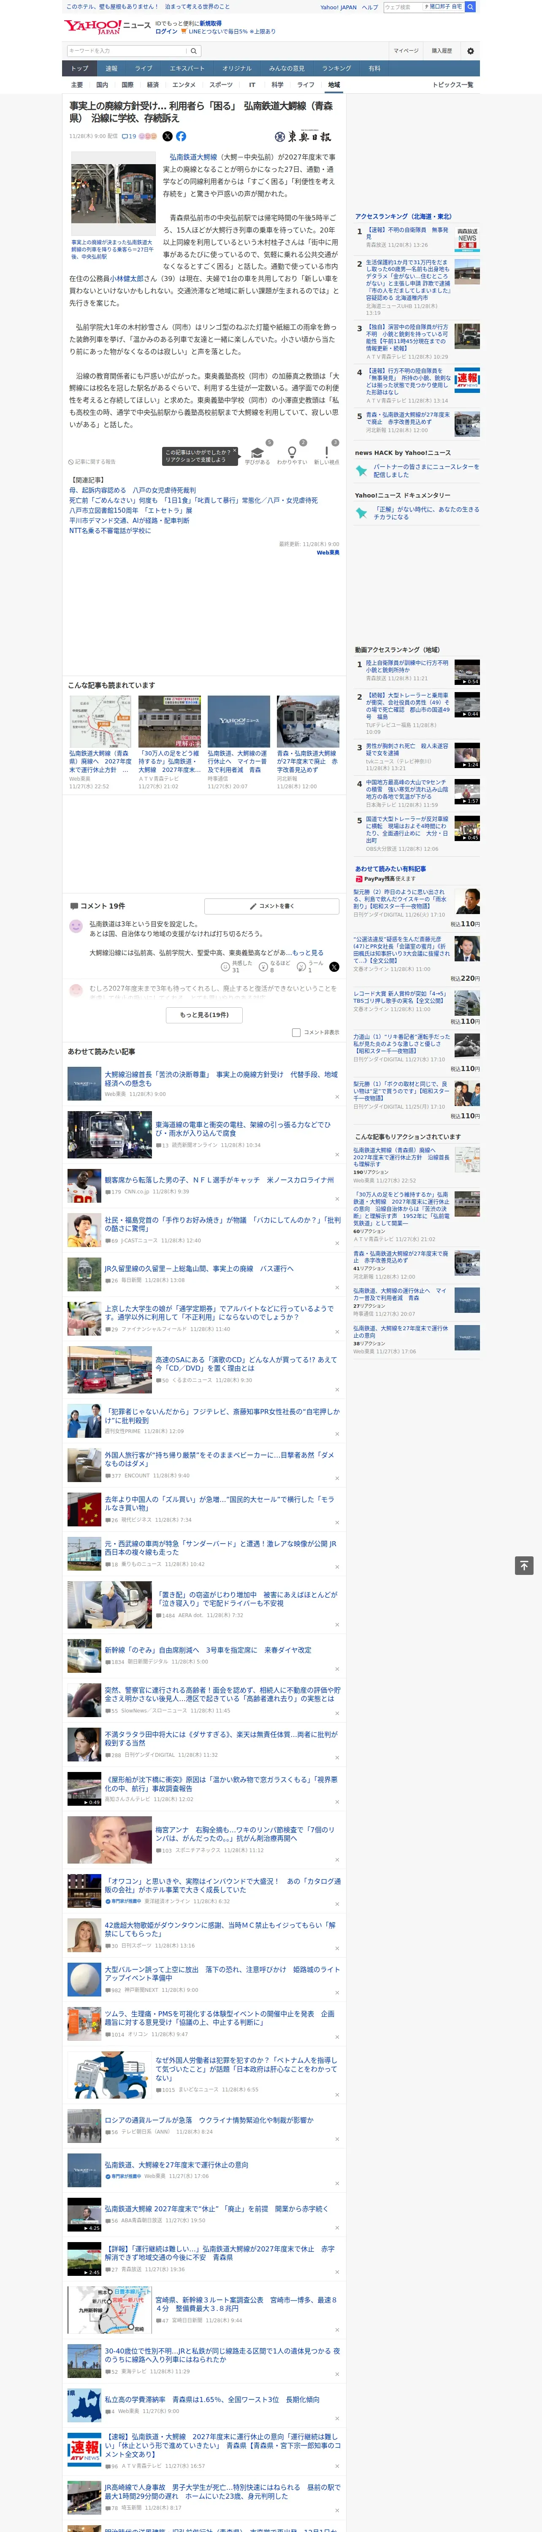
Task: Open related link NTT名乗る不審電話が学校に
Action: 109,531
